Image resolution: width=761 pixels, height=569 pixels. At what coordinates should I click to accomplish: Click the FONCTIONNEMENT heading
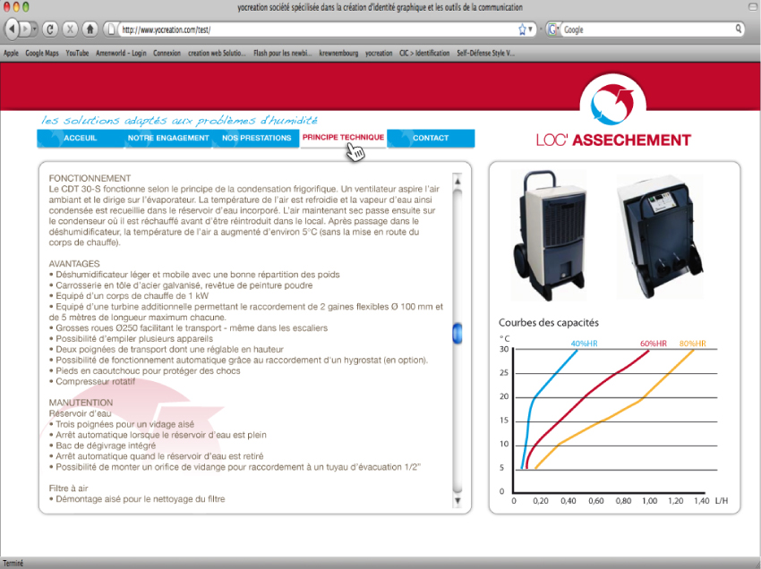click(x=90, y=178)
